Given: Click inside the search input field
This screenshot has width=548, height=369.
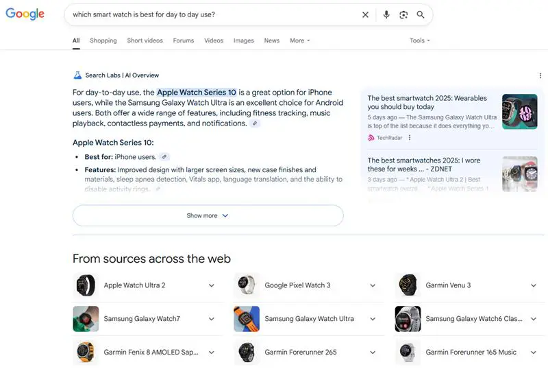Looking at the screenshot, I should (213, 14).
